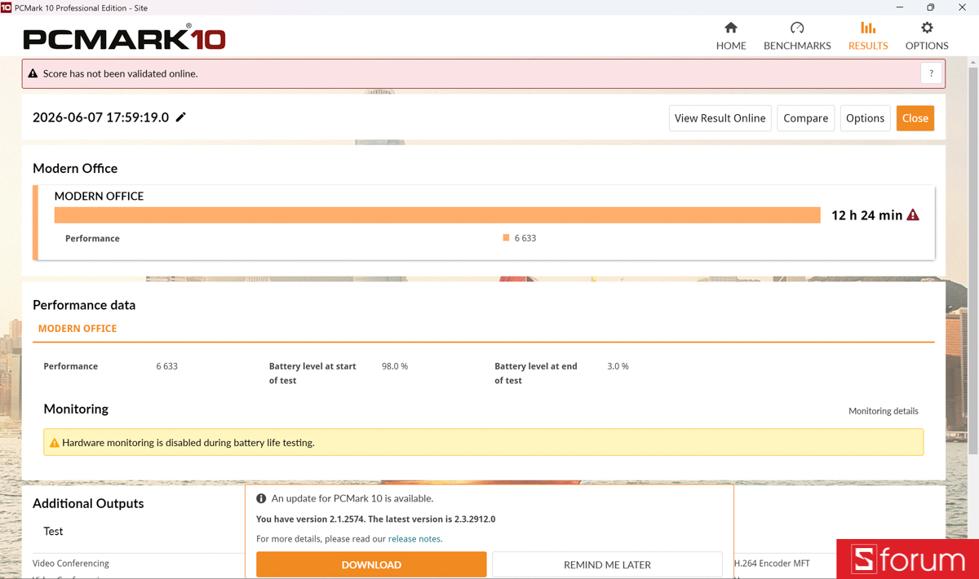
Task: Minimize the PCMark 10 window
Action: (900, 7)
